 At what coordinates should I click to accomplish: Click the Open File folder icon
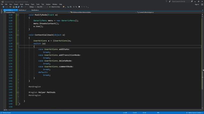tap(14, 7)
